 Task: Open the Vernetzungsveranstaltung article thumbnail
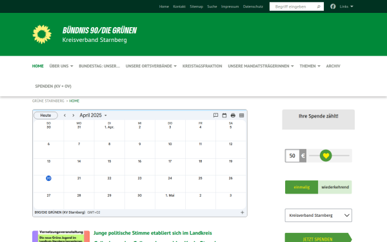[x=61, y=236]
